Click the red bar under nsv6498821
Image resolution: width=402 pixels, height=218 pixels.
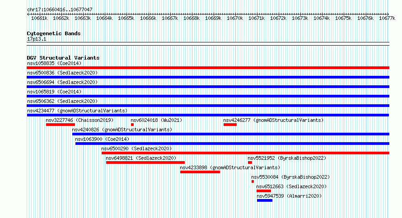pos(145,162)
